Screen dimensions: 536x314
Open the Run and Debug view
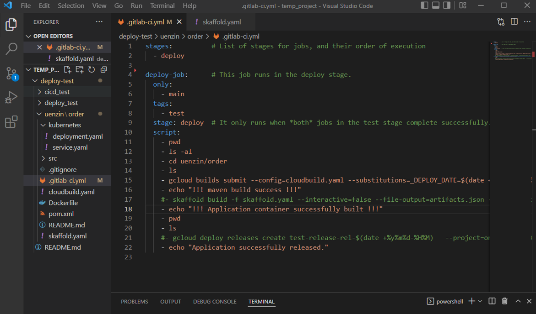tap(11, 98)
